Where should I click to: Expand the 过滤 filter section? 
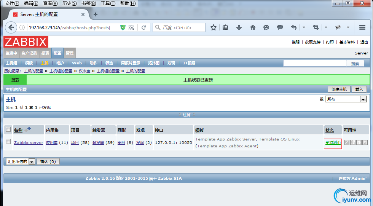pos(187,115)
